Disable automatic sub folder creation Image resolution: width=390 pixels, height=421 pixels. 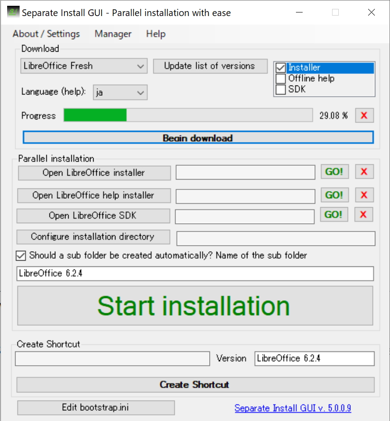point(21,255)
